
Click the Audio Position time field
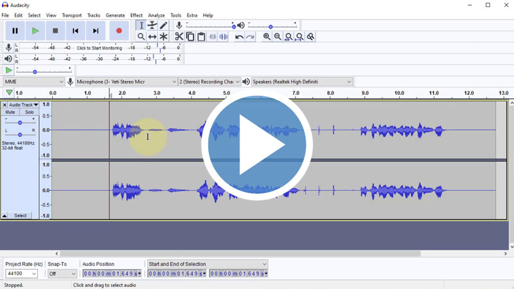(111, 274)
